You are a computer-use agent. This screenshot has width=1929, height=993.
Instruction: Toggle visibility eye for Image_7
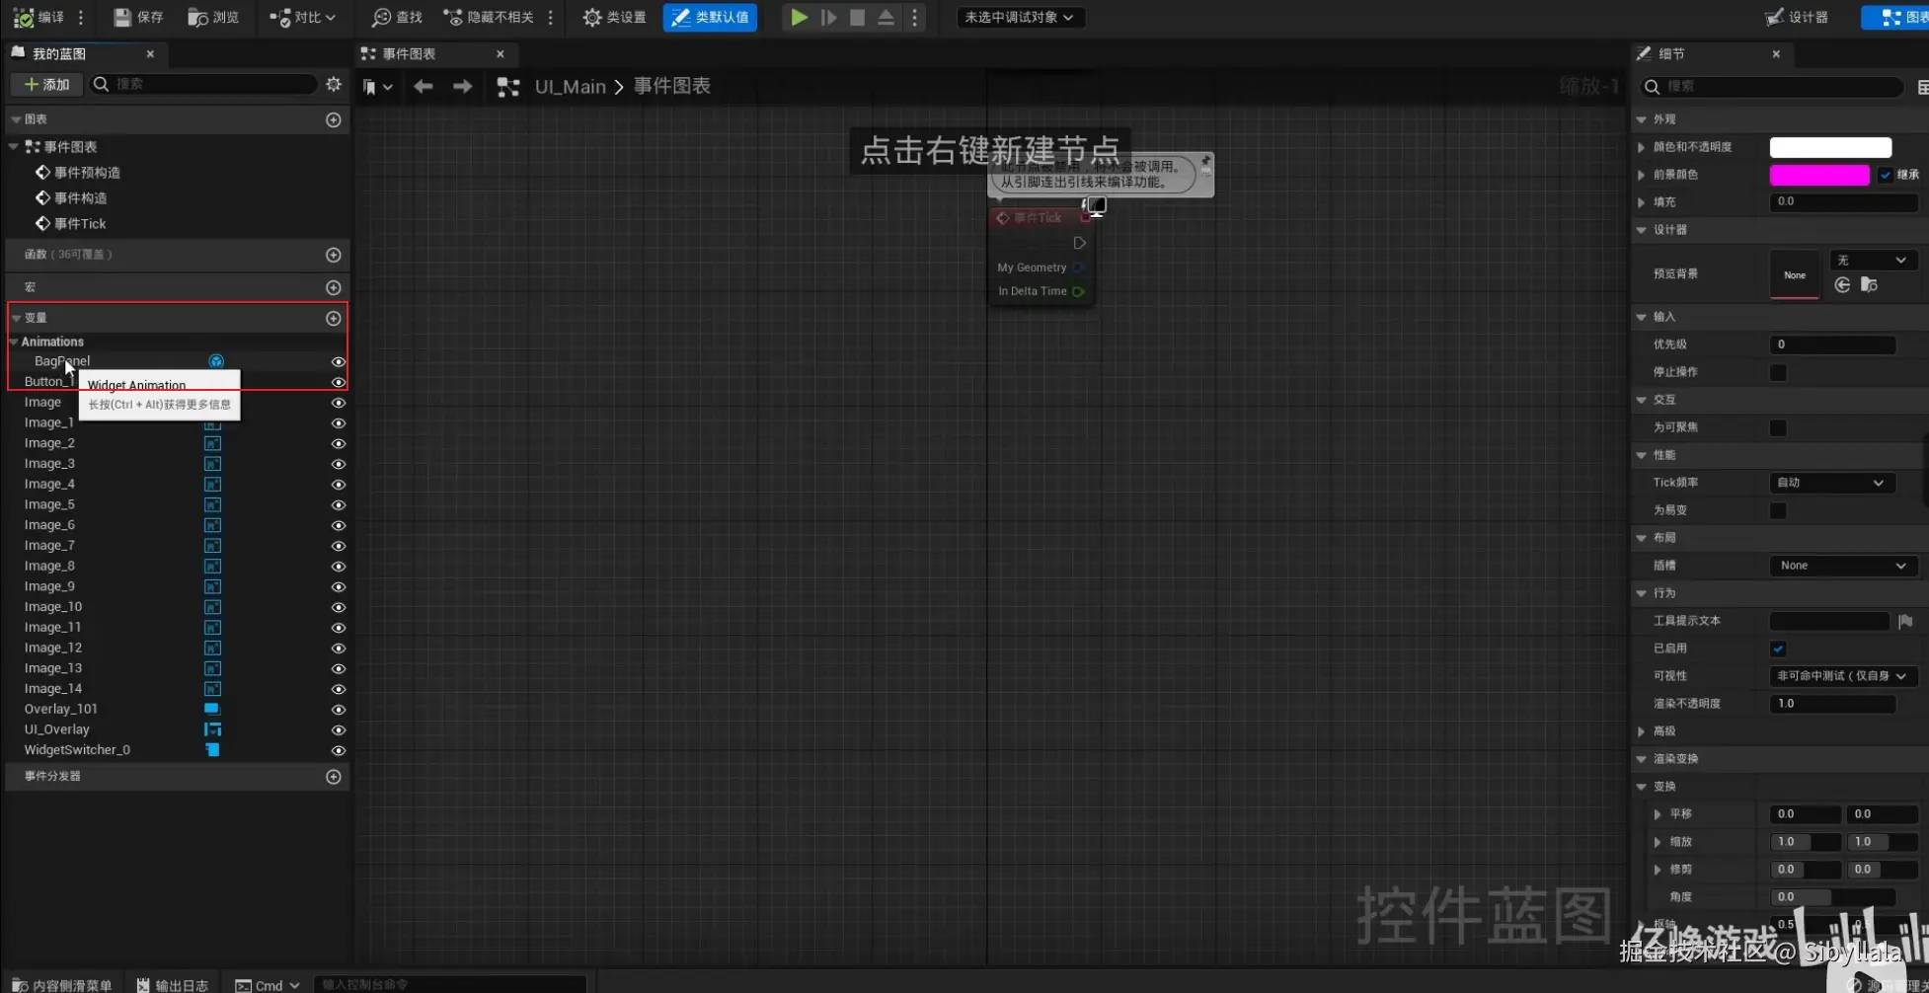tap(338, 546)
